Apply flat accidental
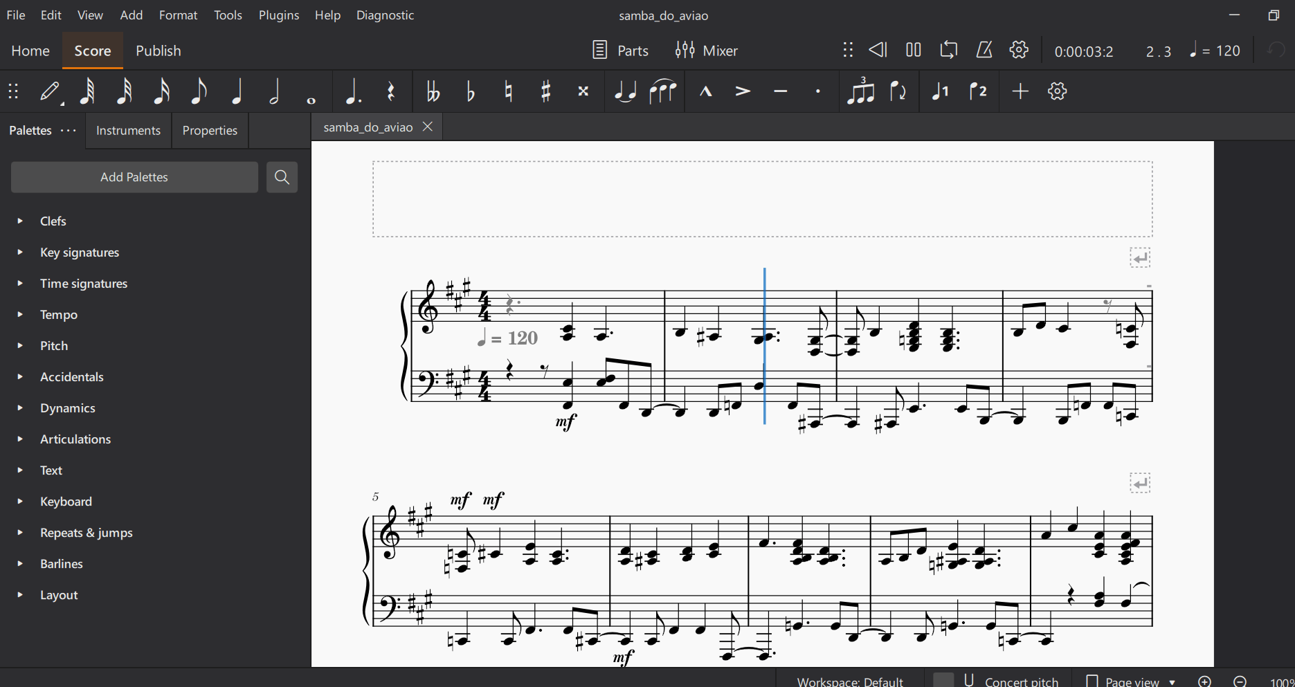The width and height of the screenshot is (1295, 687). coord(471,91)
